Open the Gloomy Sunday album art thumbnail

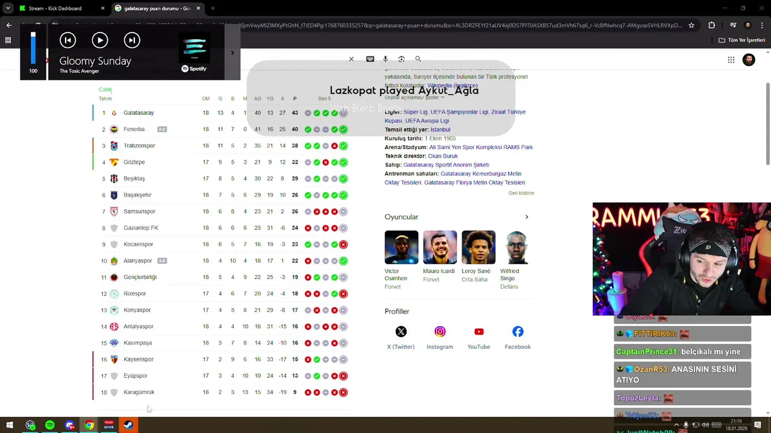pos(194,47)
